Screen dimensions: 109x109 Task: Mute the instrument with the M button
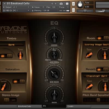click(x=73, y=10)
